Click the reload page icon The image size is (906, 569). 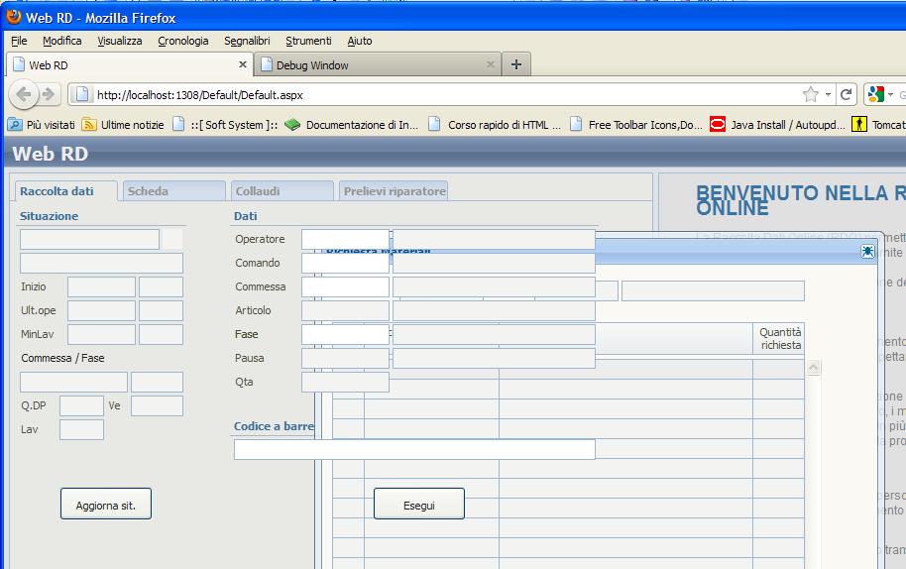tap(846, 94)
